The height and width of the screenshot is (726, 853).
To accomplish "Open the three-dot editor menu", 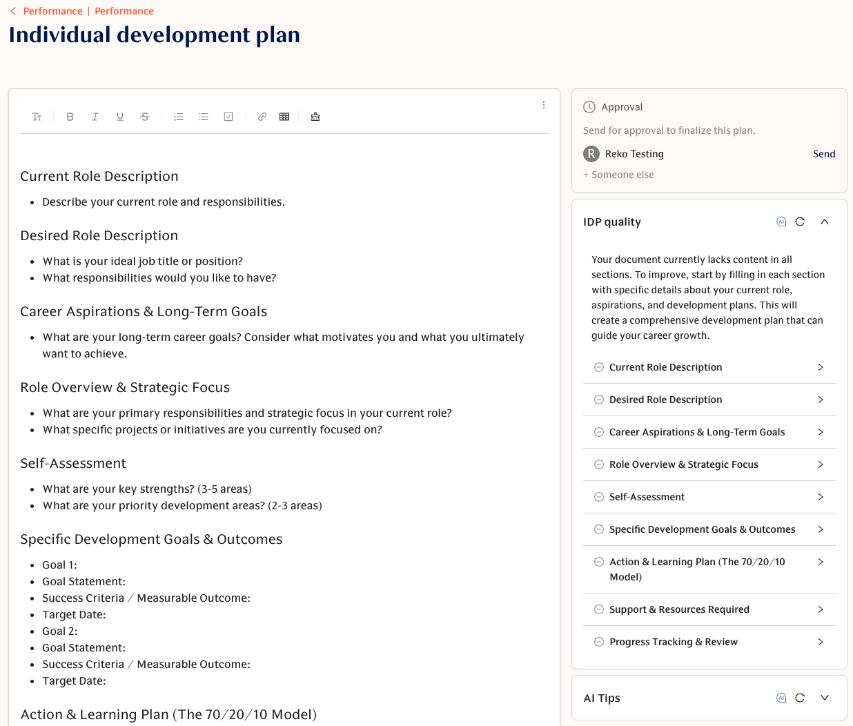I will (543, 104).
